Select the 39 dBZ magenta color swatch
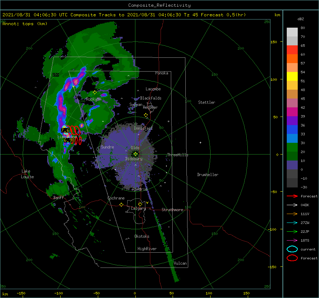The width and height of the screenshot is (319, 298). coord(292,112)
